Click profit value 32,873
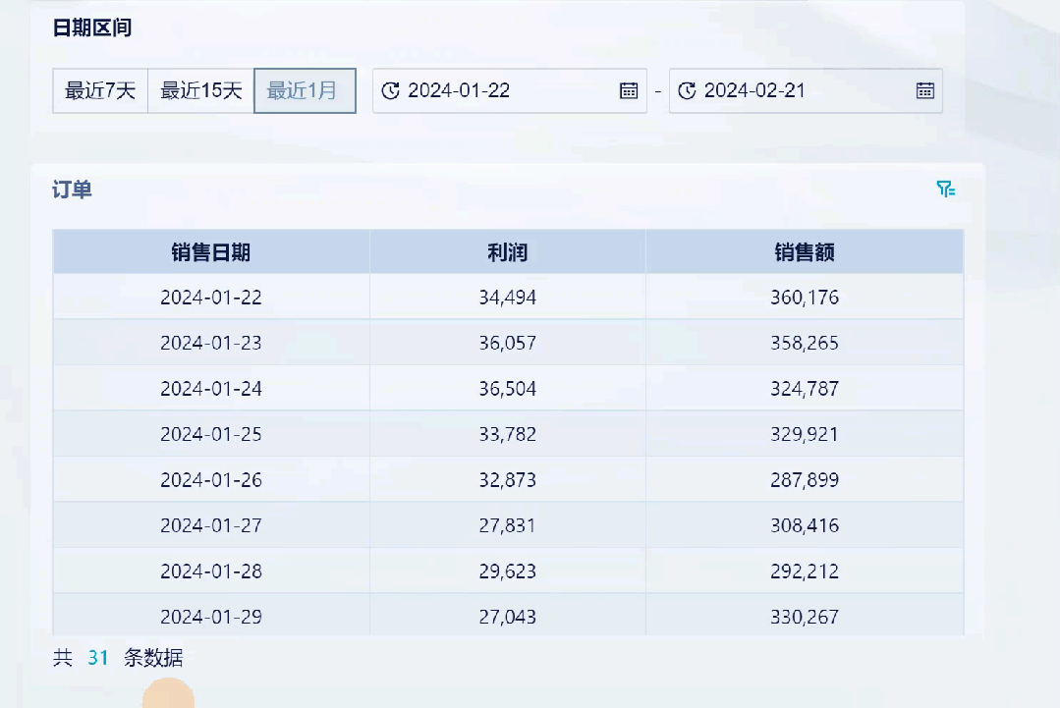Viewport: 1060px width, 708px height. [508, 479]
